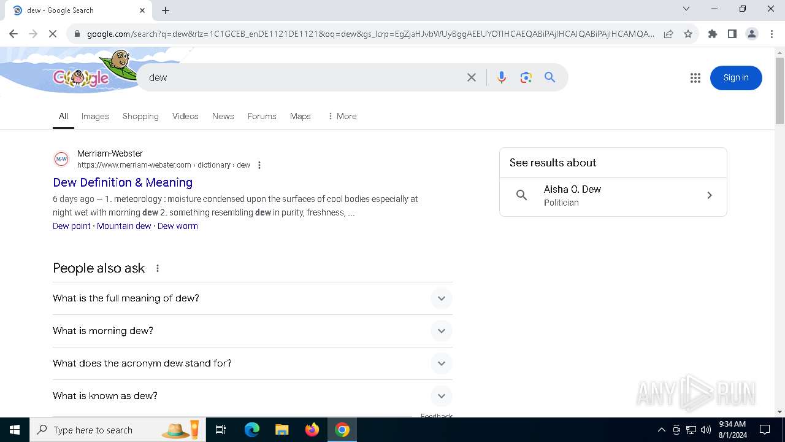Open the taskbar clock and date
This screenshot has width=785, height=442.
[x=732, y=430]
